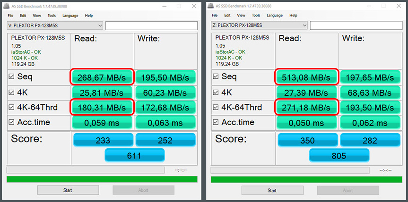Open Edit menu in left window
This screenshot has width=408, height=202.
point(23,16)
